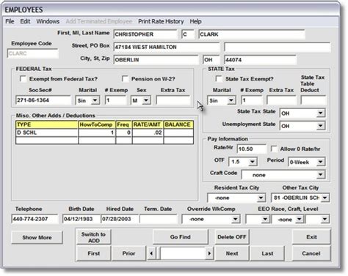Click the Delete OFF button
Screen dimensions: 348x276
232,237
